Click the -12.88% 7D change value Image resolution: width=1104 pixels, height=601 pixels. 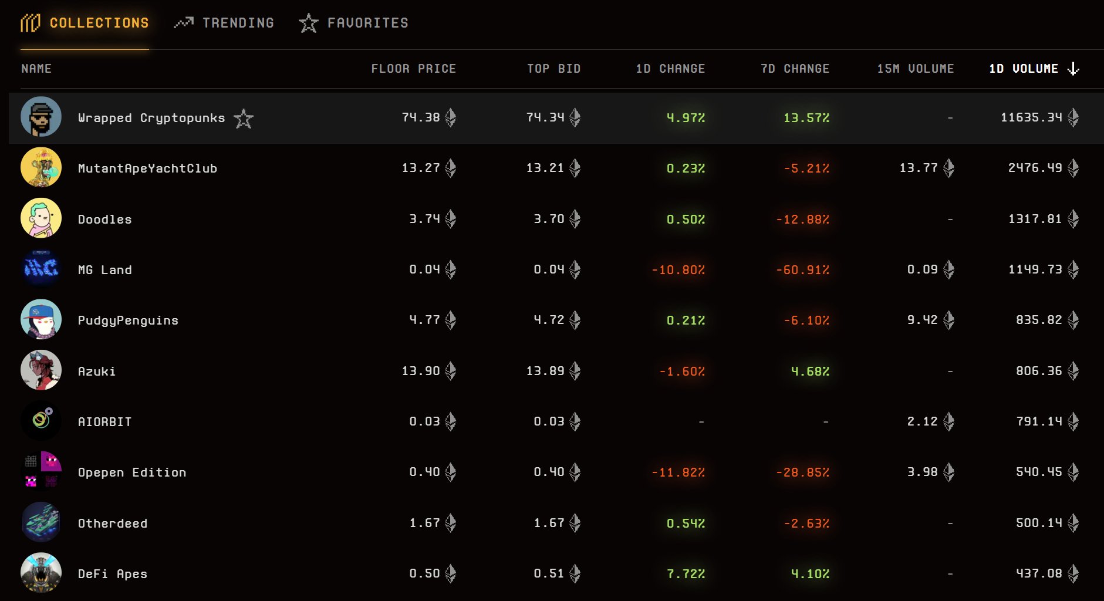[803, 220]
